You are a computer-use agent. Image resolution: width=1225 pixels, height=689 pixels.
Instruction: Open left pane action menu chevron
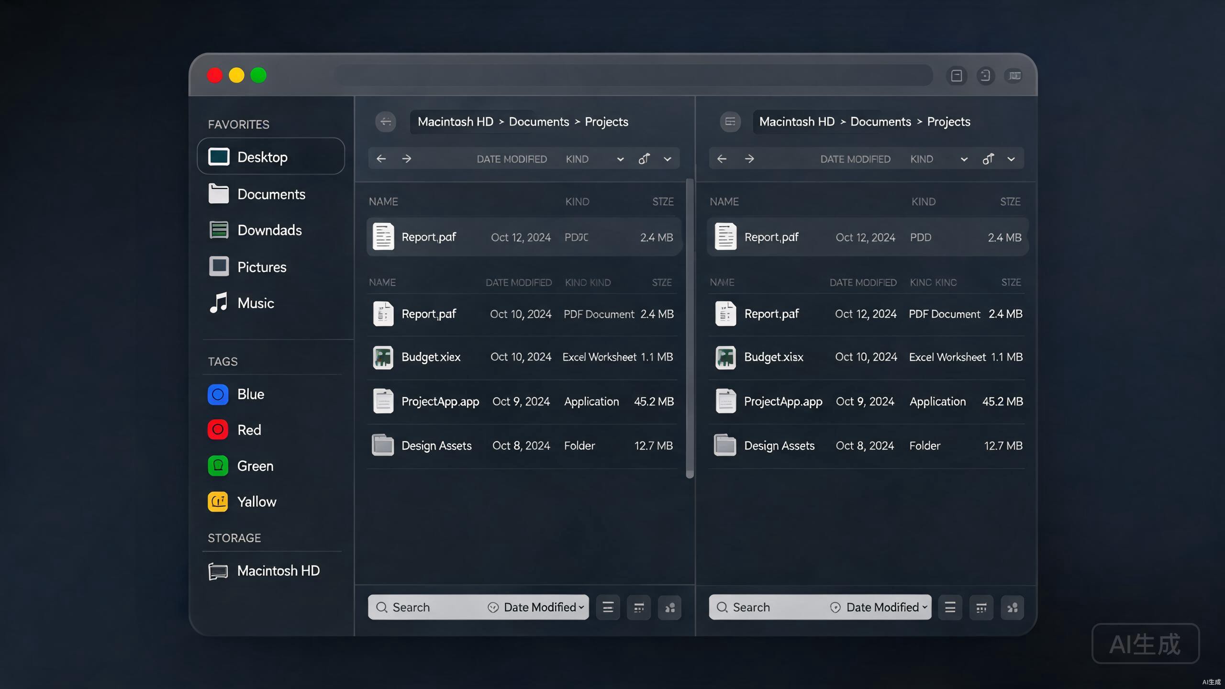tap(667, 159)
